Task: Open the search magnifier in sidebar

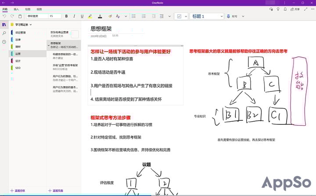Action: tap(4, 33)
